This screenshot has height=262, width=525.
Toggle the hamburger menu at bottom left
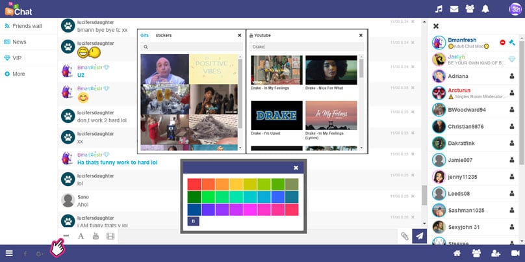tap(9, 253)
